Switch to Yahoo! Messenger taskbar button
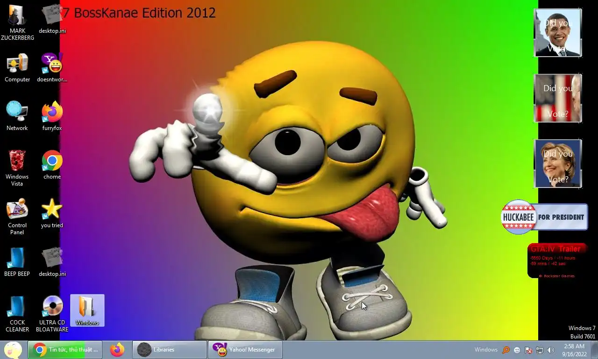Image resolution: width=598 pixels, height=359 pixels. pos(245,350)
